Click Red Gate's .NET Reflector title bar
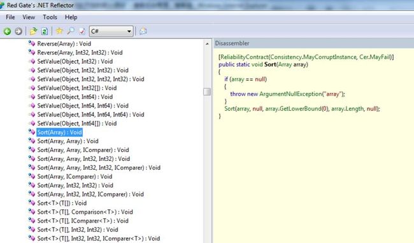Screen dimensions: 414x243 (x=207, y=5)
